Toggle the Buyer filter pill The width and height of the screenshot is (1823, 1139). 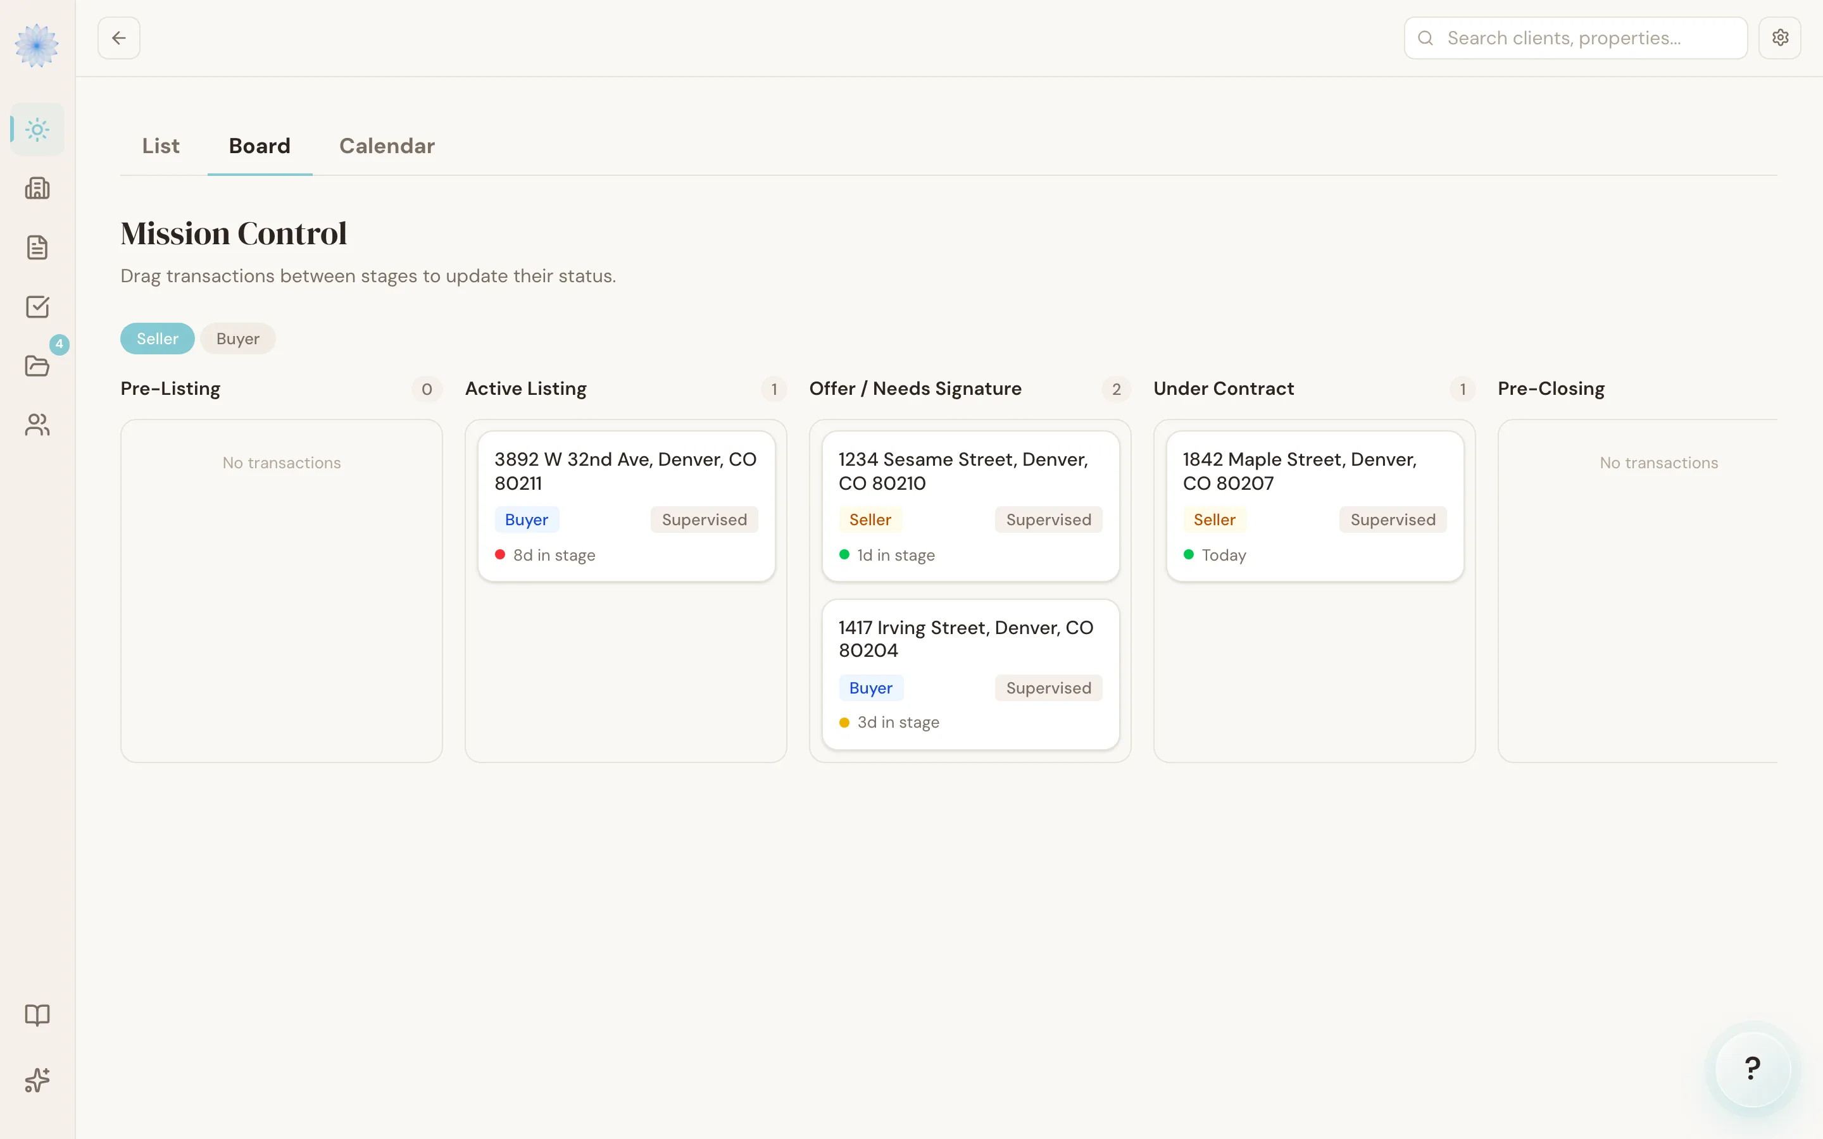point(238,339)
